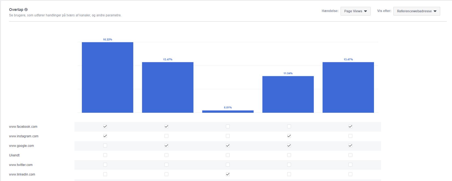Check google.com in the first column

(x=105, y=146)
